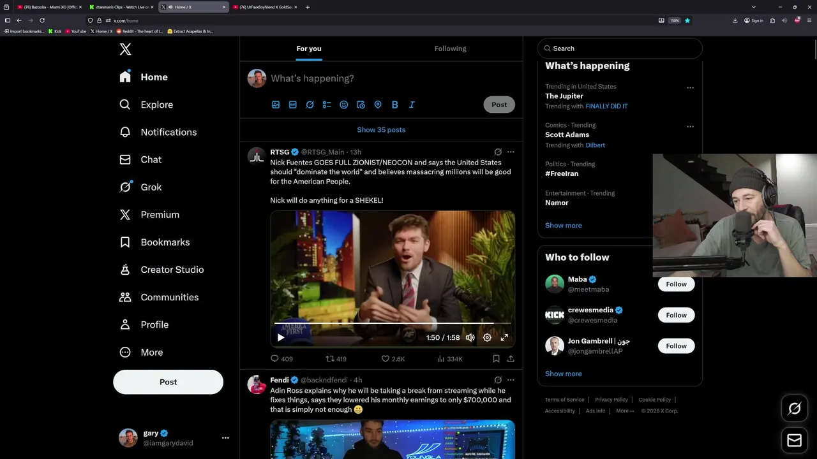Image resolution: width=817 pixels, height=459 pixels.
Task: Click the large sidebar Post button
Action: (x=169, y=382)
